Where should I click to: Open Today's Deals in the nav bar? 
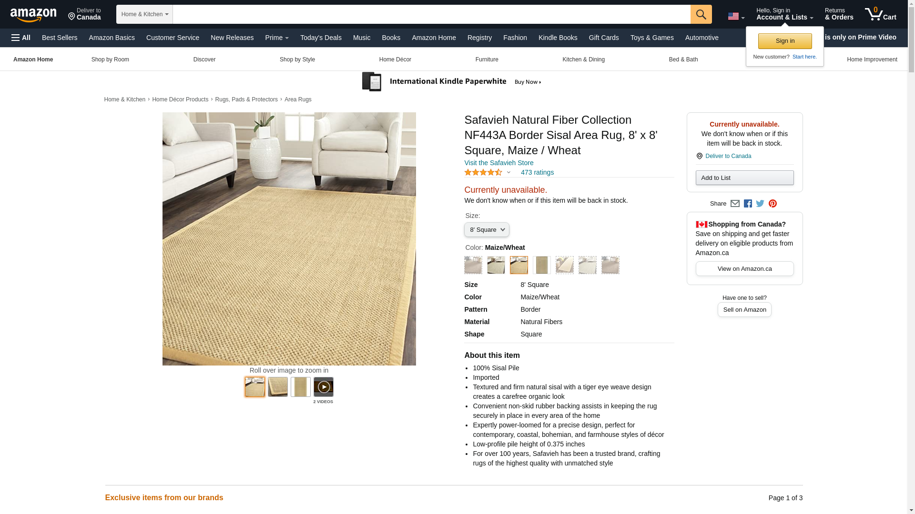click(321, 38)
